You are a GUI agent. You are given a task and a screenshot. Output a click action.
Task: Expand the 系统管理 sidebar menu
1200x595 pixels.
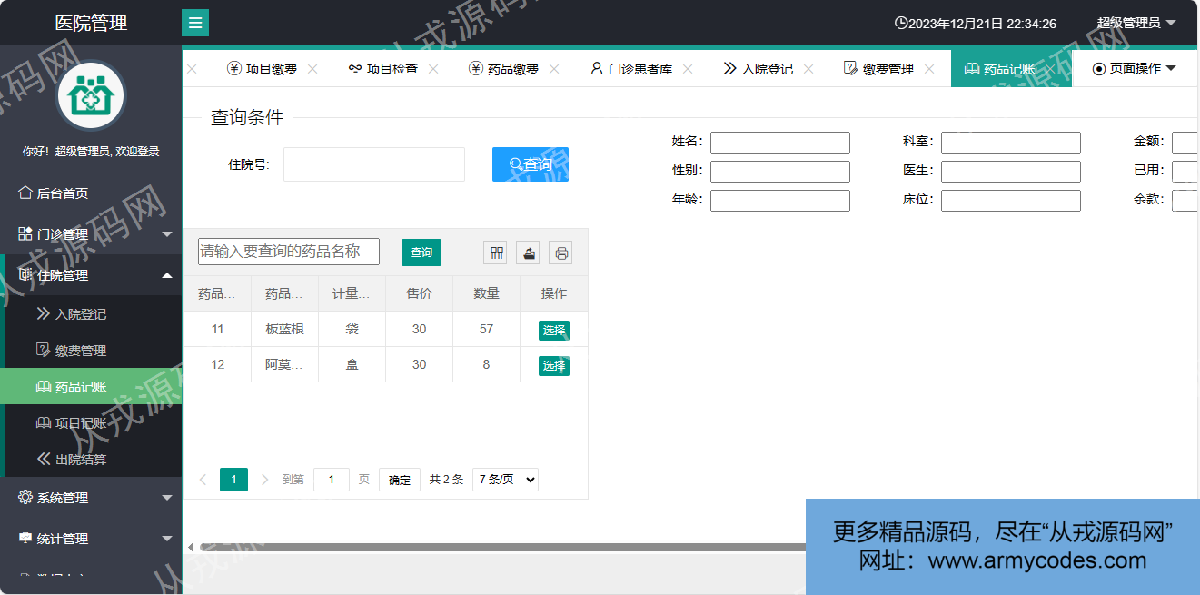(x=91, y=498)
